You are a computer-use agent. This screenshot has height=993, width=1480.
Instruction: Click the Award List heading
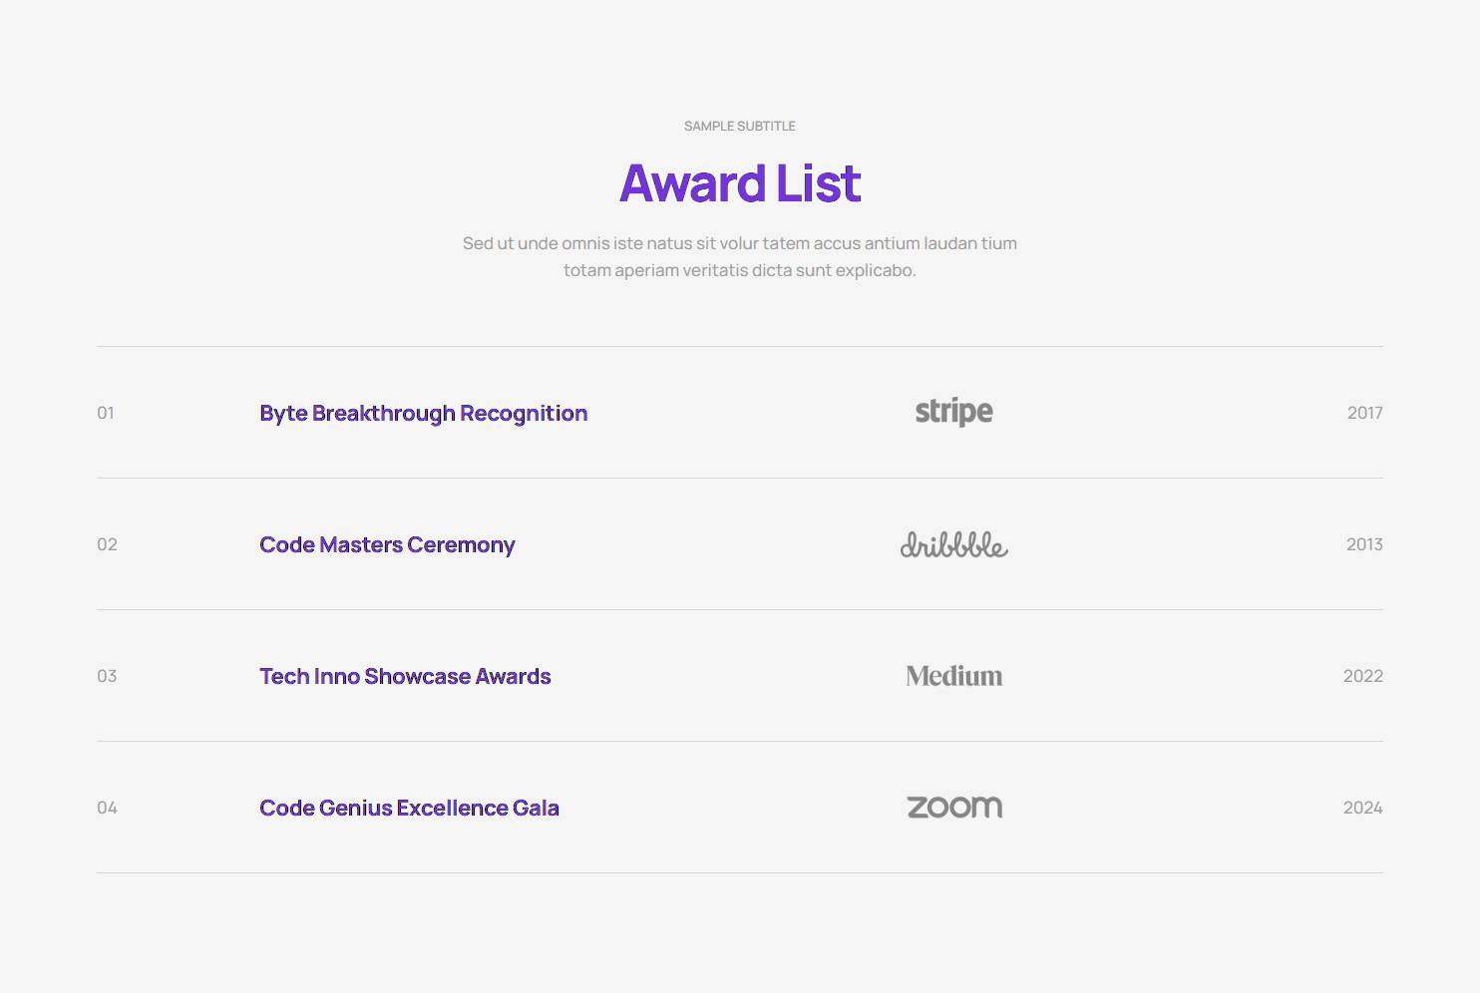(739, 183)
